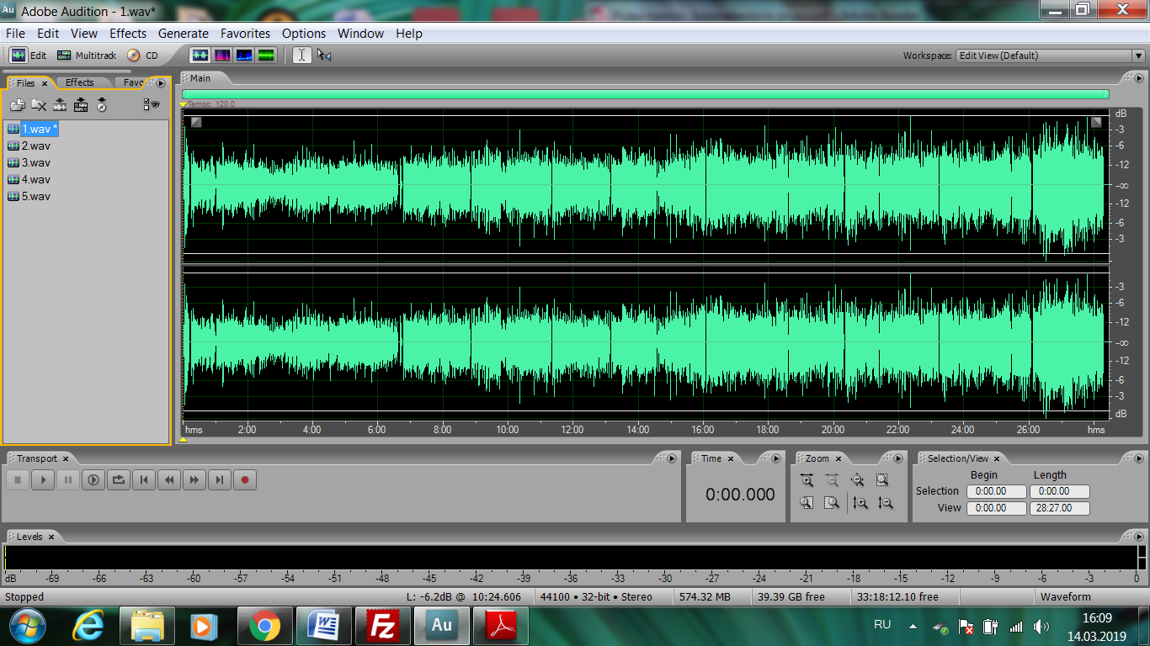
Task: Choose the Time Selection tool
Action: [302, 56]
